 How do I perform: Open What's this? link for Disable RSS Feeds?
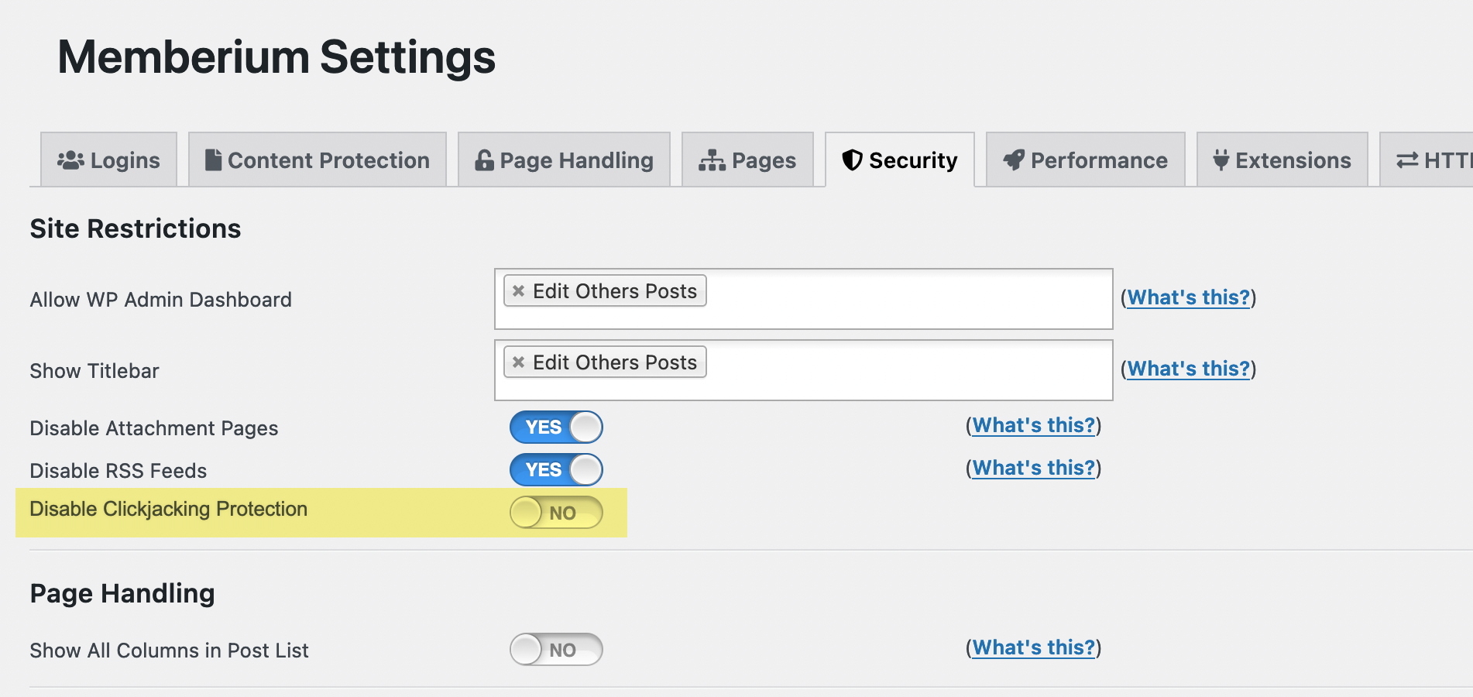(1034, 468)
